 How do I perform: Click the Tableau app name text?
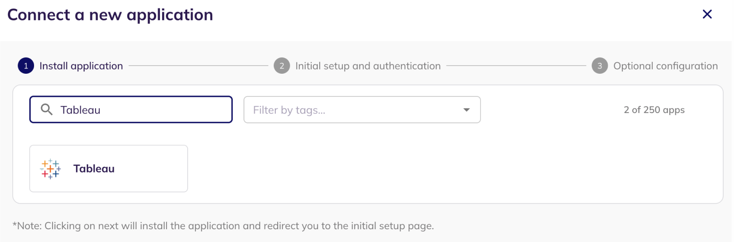tap(94, 169)
